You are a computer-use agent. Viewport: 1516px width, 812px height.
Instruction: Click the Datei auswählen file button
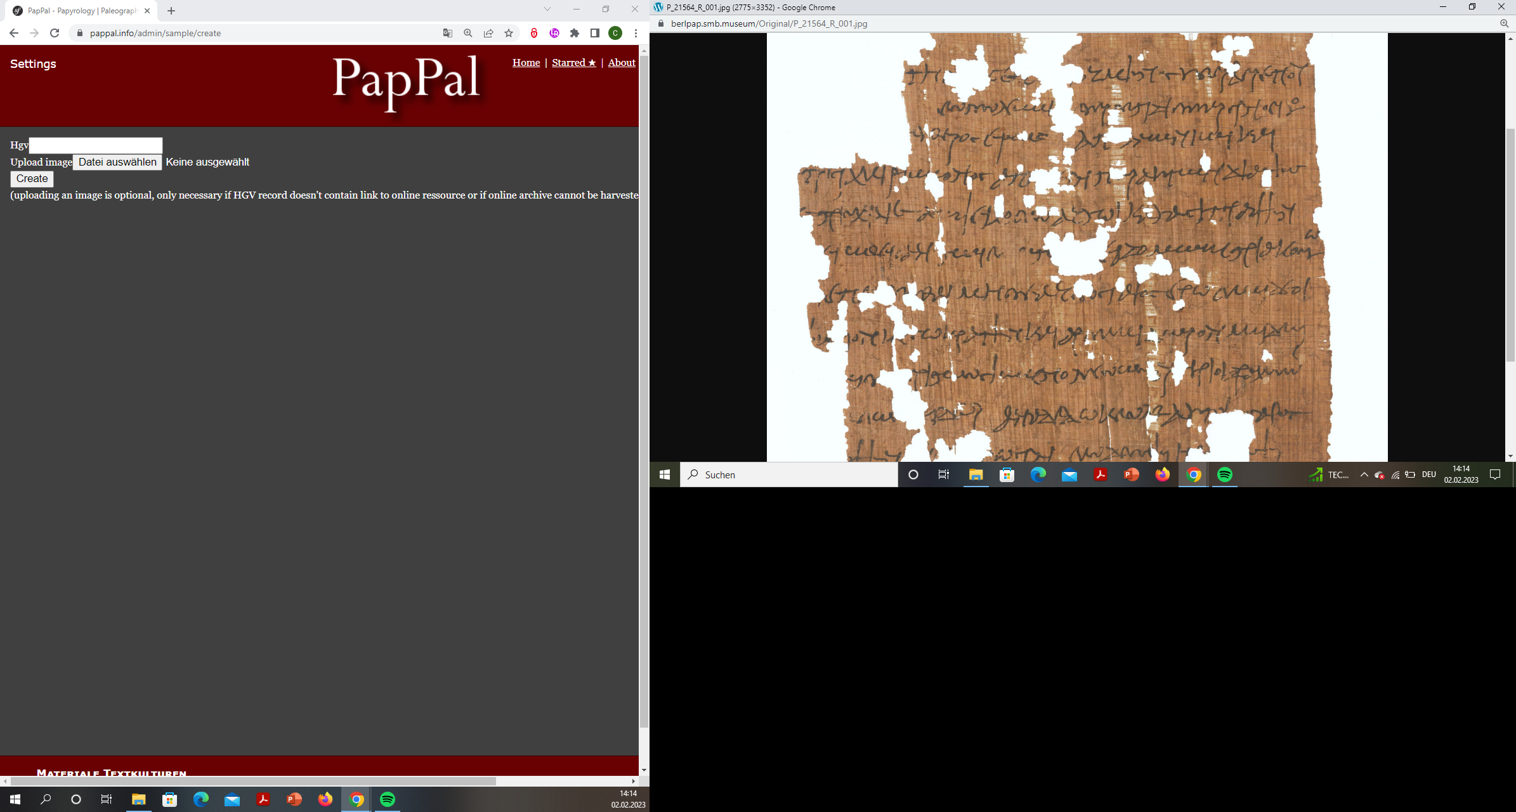coord(117,162)
